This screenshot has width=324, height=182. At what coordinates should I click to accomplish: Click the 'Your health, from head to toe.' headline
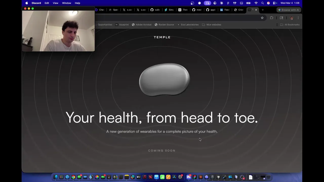tap(162, 118)
